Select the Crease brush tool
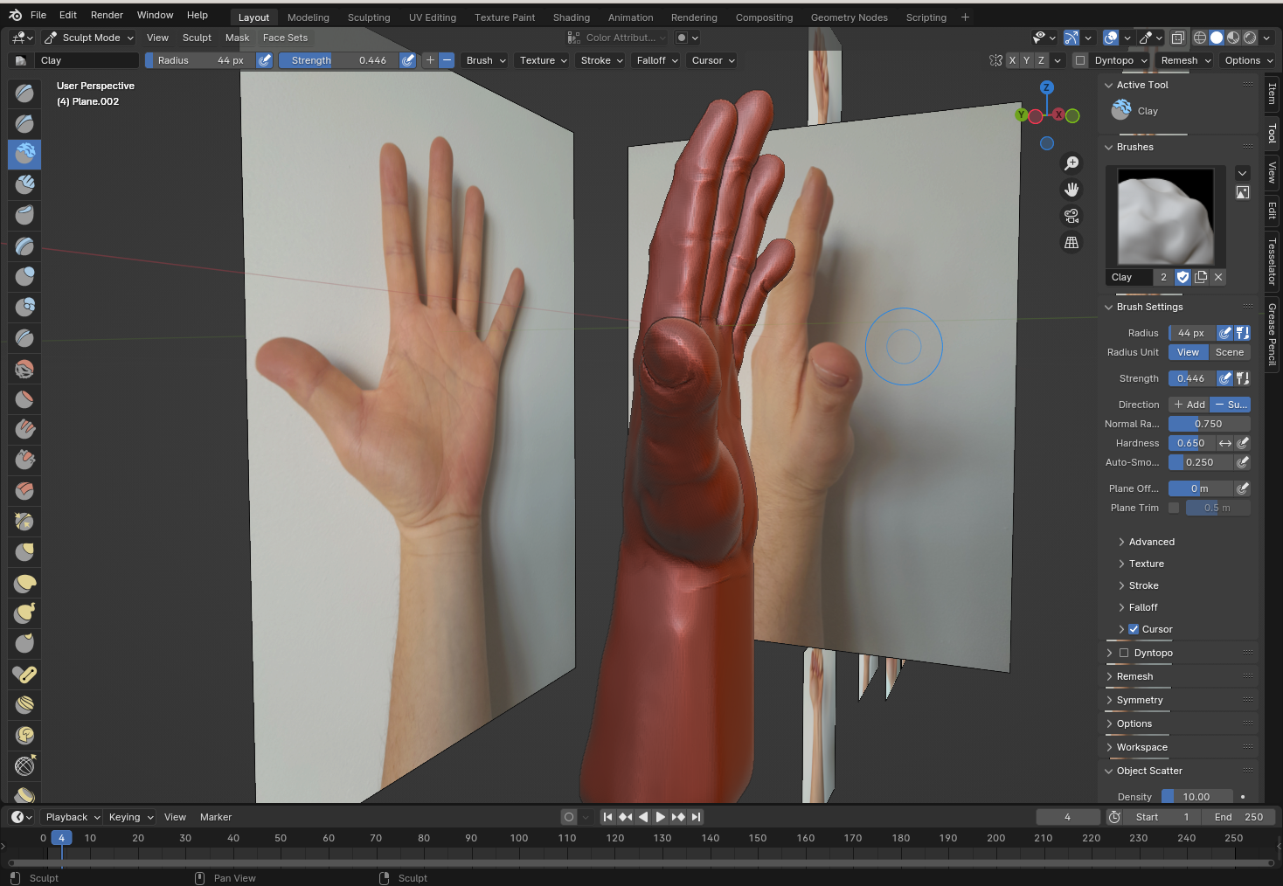Screen dimensions: 1283x886 [x=24, y=337]
